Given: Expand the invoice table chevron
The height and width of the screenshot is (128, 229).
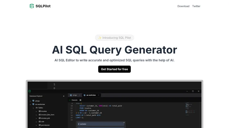Looking at the screenshot, I should tap(36, 112).
